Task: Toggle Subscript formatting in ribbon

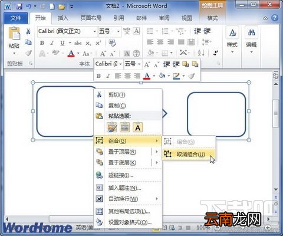Action: tap(88, 43)
